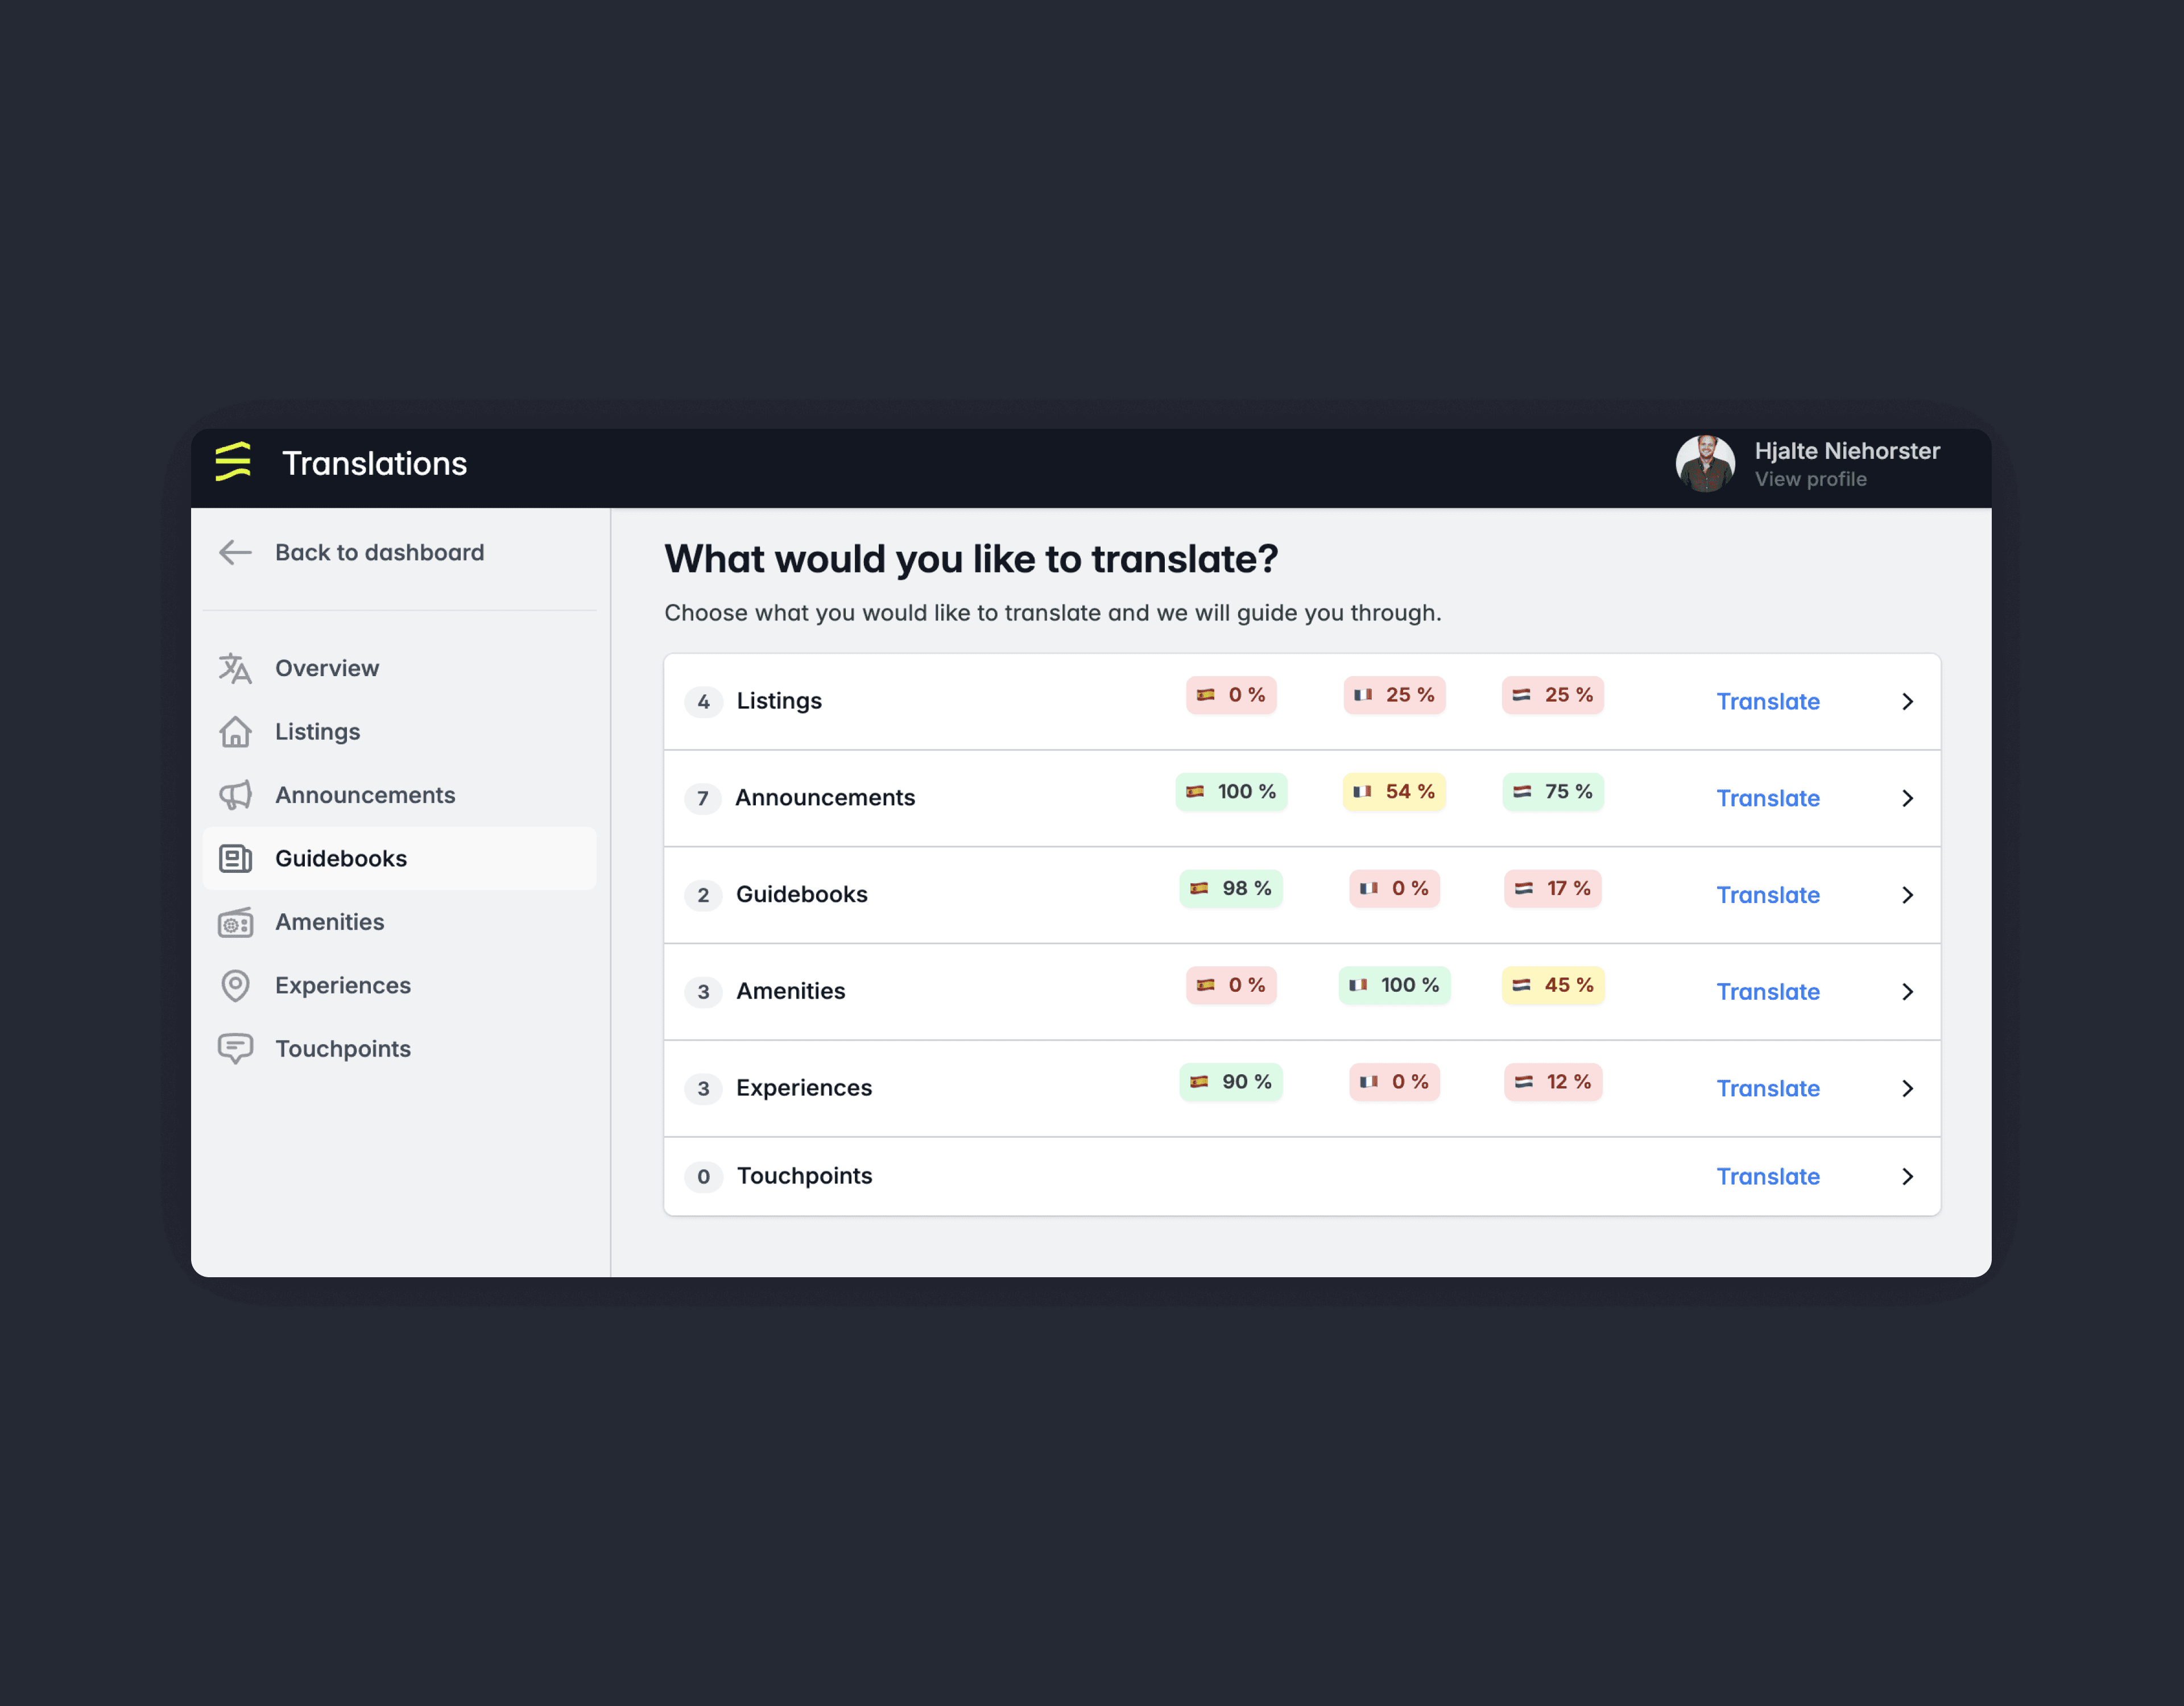Open the Experiences sidebar item
The height and width of the screenshot is (1706, 2184).
[x=399, y=985]
